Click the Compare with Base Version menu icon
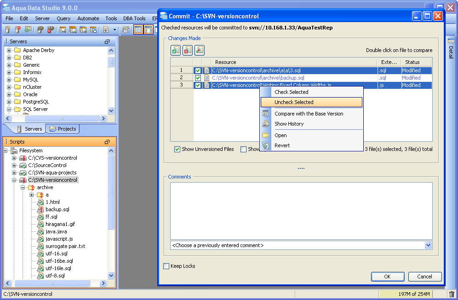Screen dimensions: 458x300 265,114
